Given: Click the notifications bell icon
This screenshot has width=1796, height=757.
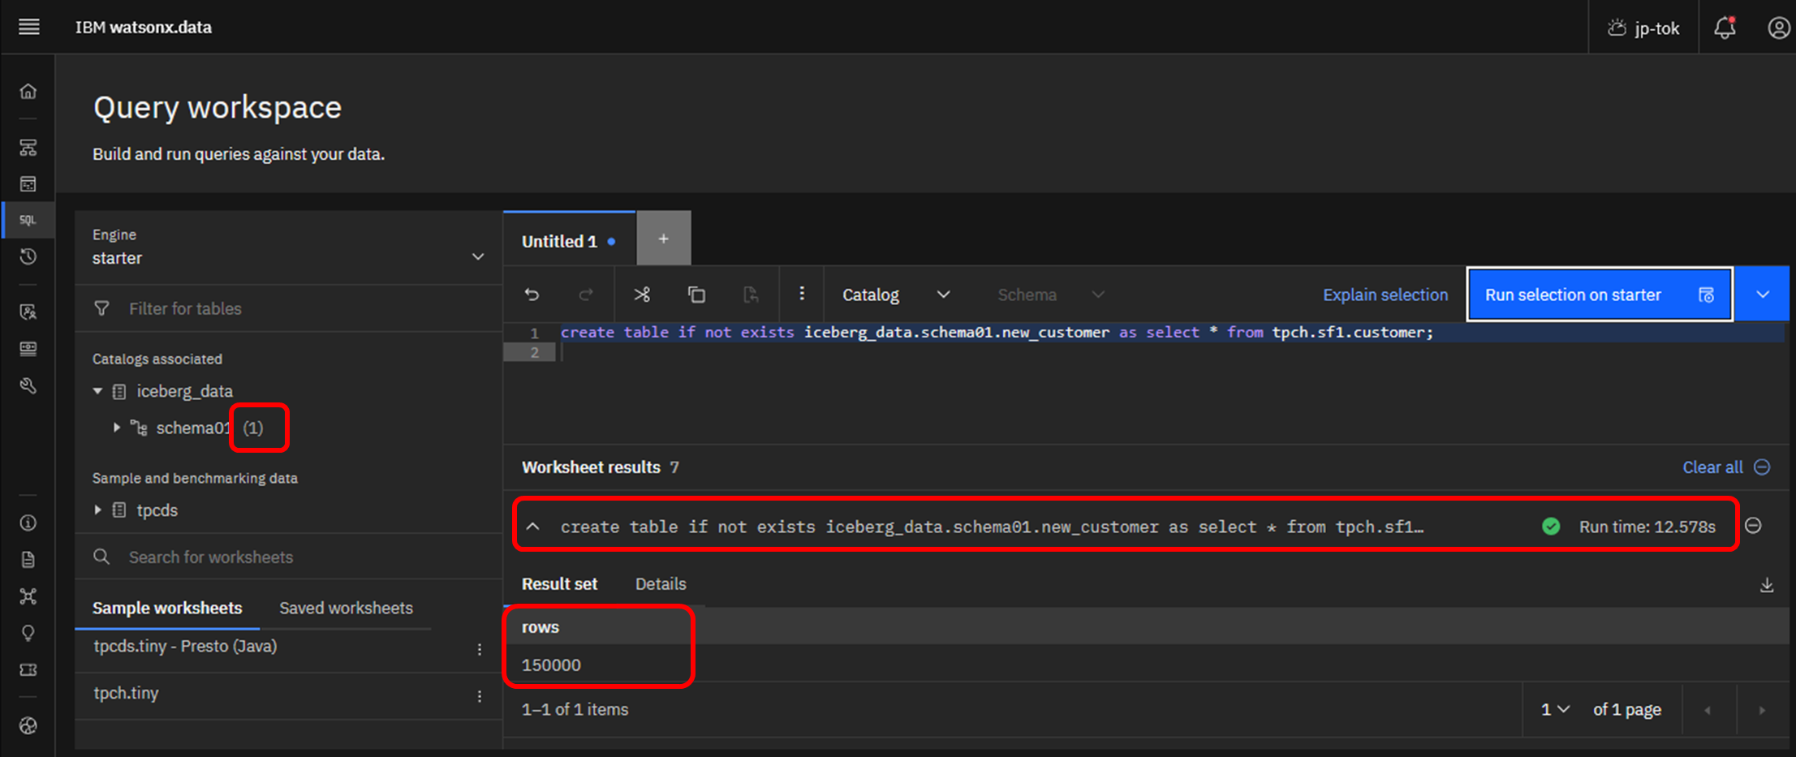Looking at the screenshot, I should click(x=1724, y=28).
